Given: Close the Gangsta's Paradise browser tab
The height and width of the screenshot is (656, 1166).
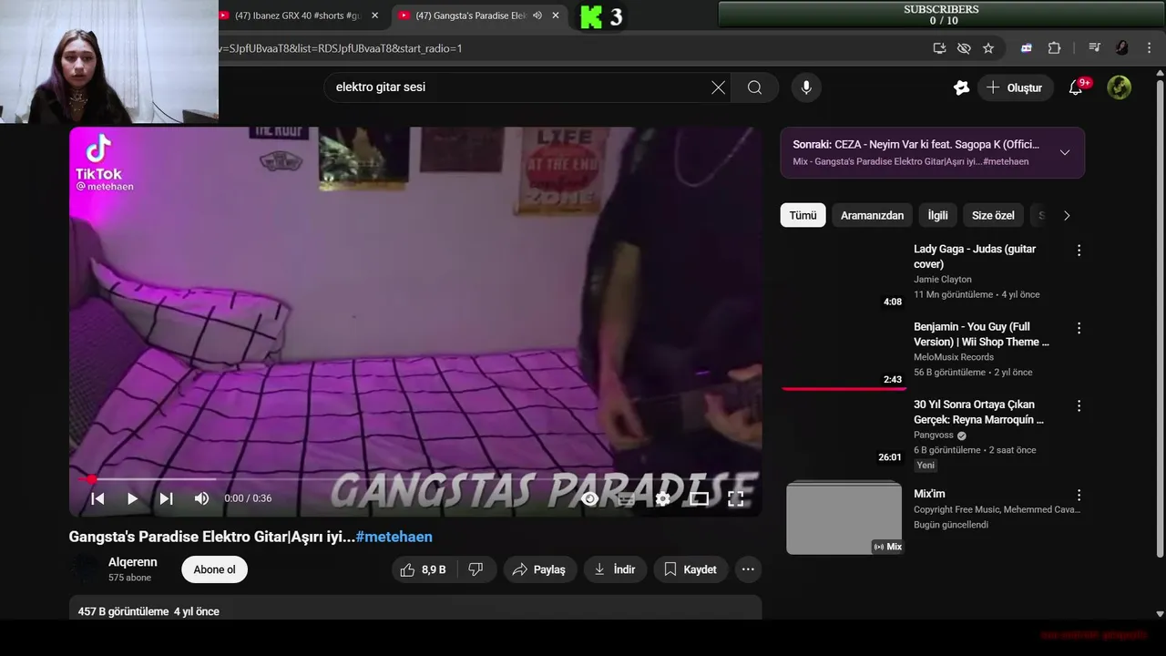Looking at the screenshot, I should [555, 15].
